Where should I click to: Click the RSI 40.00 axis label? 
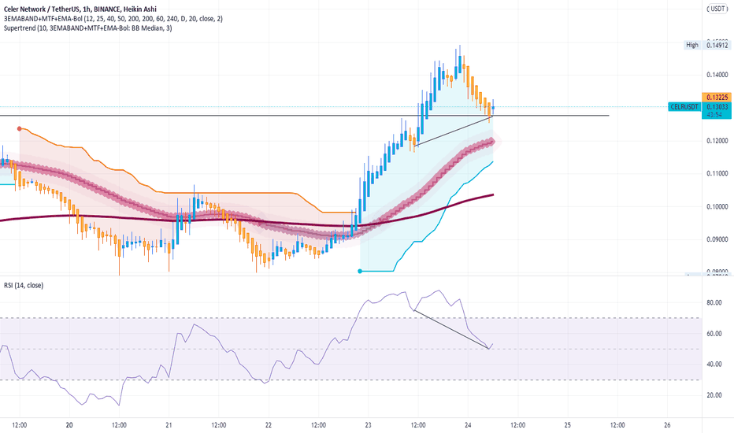point(714,364)
